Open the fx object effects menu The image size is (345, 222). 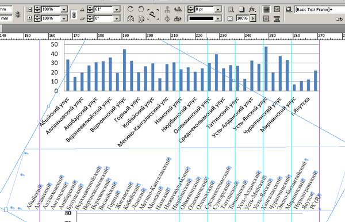pos(252,9)
